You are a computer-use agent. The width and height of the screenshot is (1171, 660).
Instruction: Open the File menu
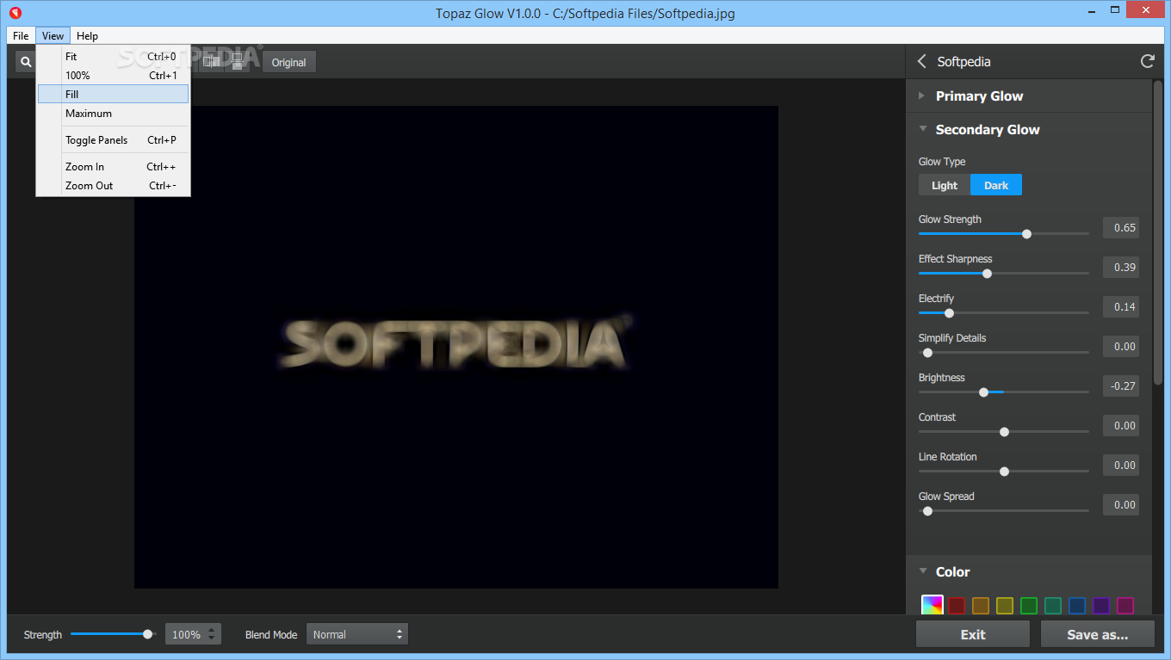[21, 35]
